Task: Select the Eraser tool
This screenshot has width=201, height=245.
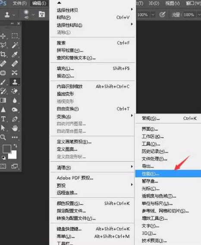Action: tap(15, 91)
